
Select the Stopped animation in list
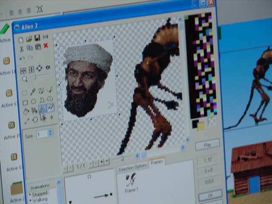40,193
